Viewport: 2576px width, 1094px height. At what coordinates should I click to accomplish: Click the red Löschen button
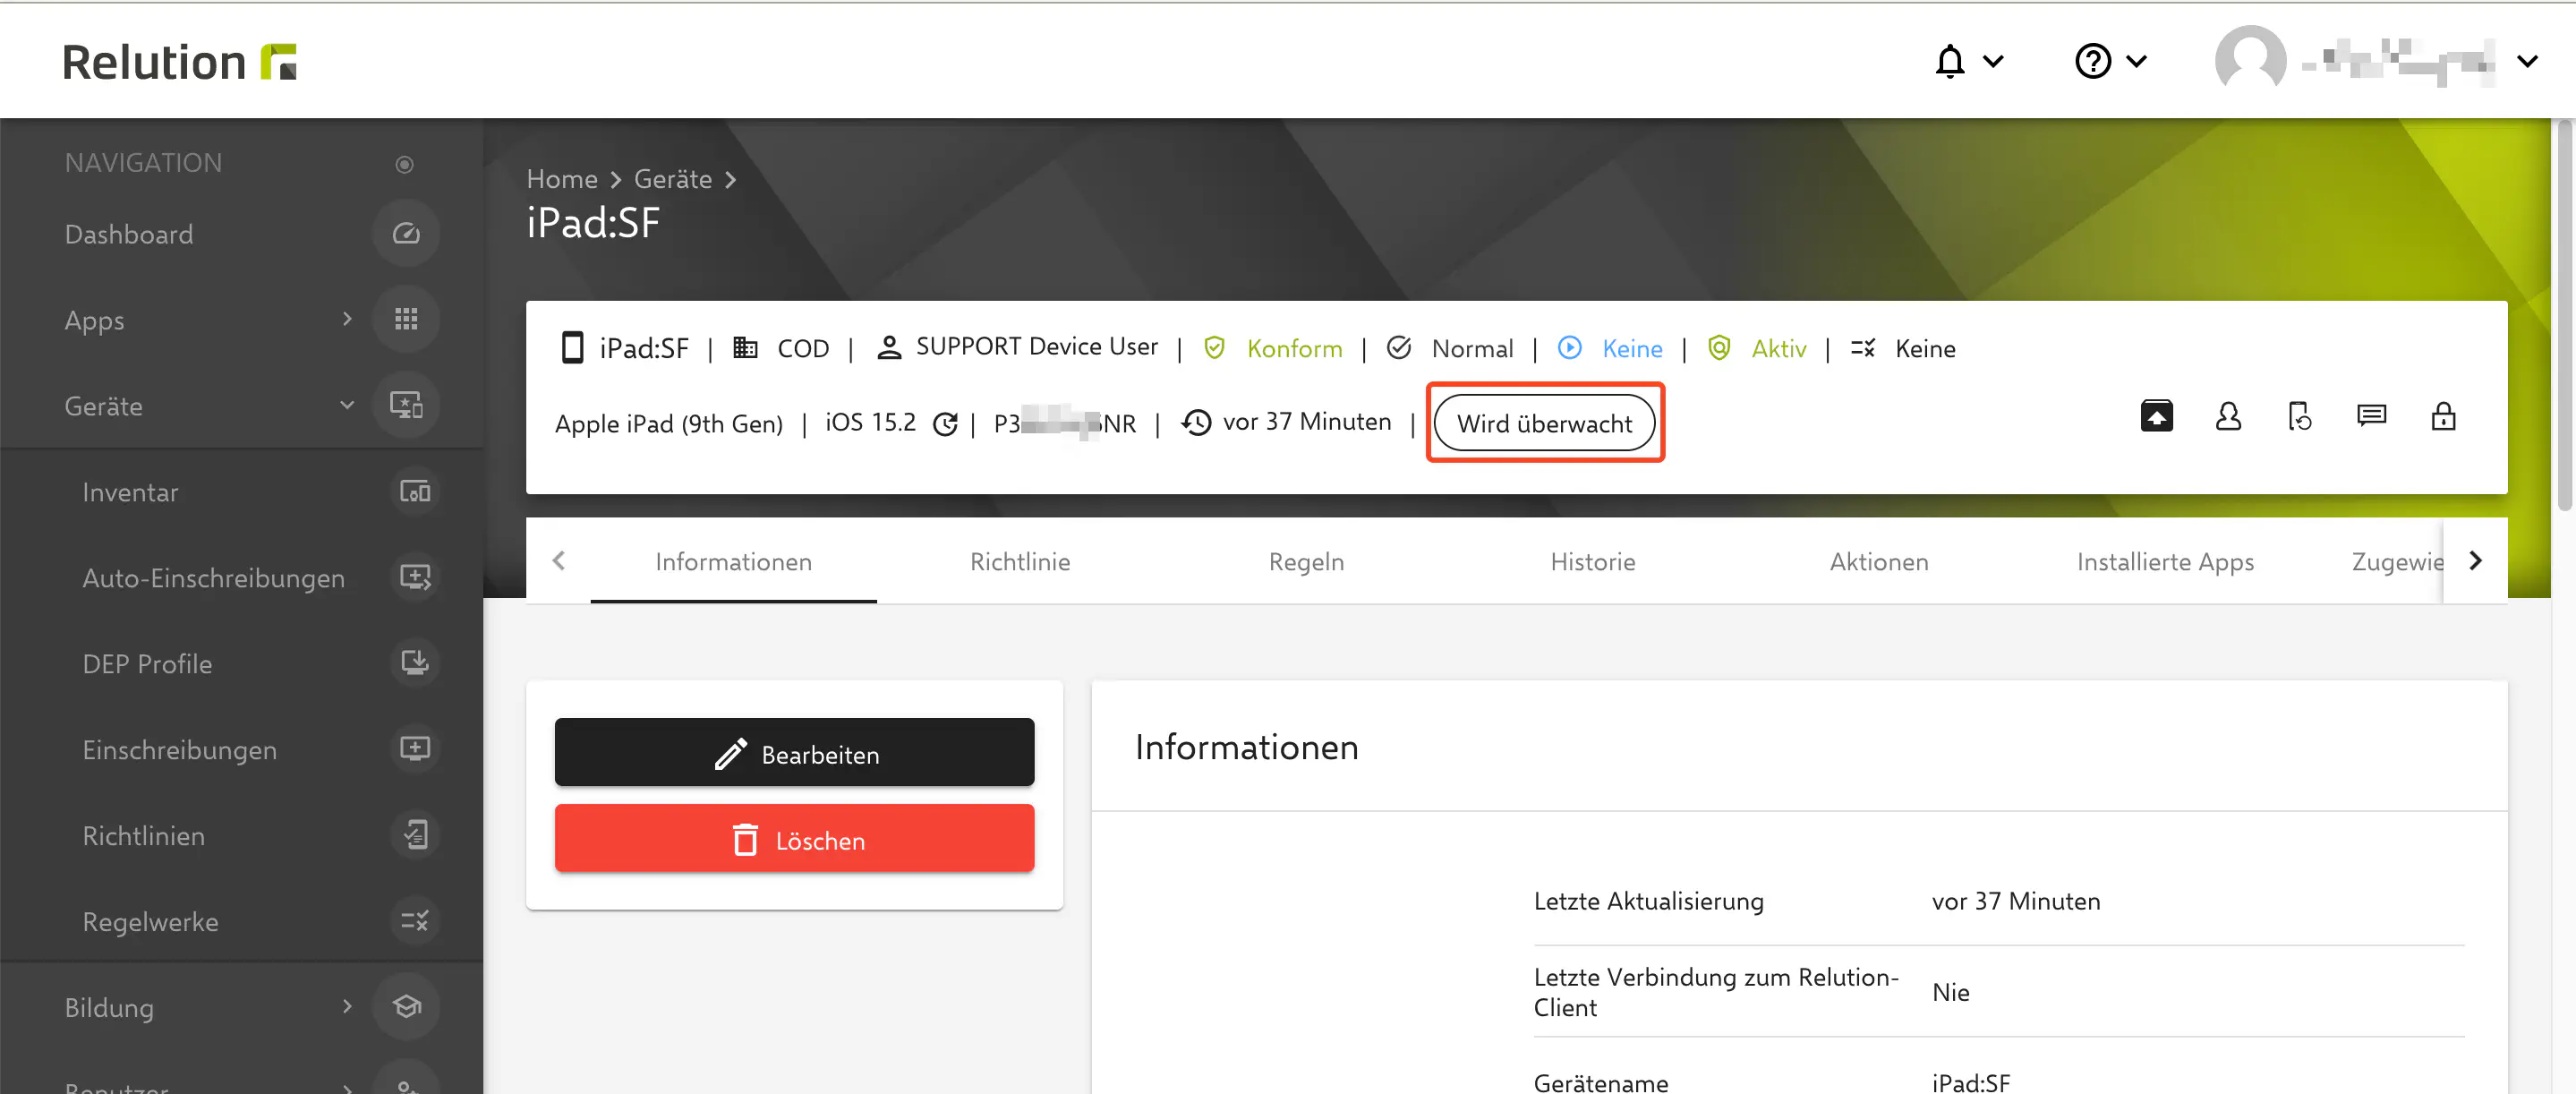click(x=794, y=840)
